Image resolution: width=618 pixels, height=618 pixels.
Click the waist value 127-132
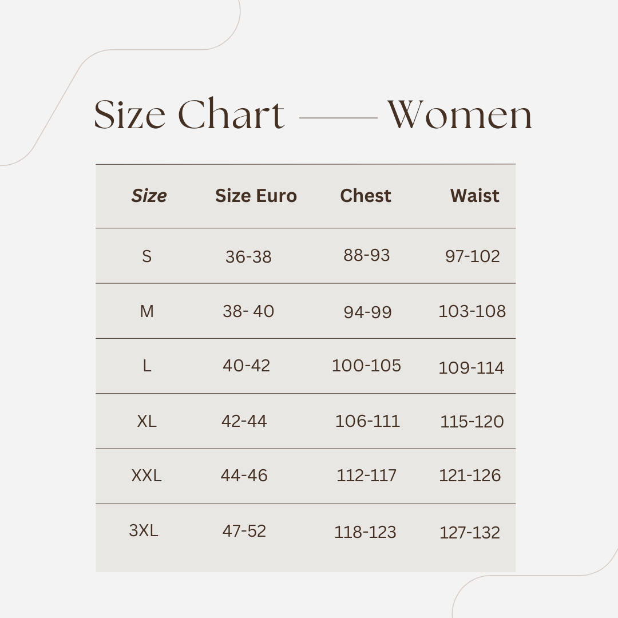point(470,533)
